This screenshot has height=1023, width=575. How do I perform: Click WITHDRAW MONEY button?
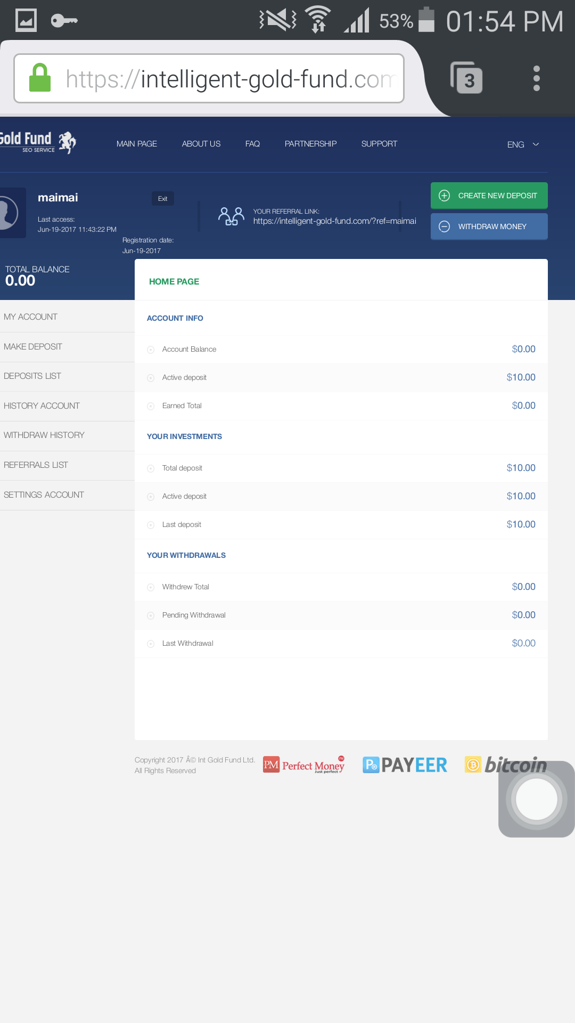coord(489,226)
